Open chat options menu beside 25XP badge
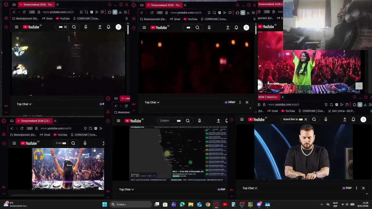372x209 pixels. (356, 188)
